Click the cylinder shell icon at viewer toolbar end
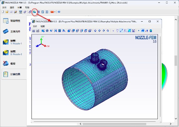Viewport: 179px width, 127px height. pos(151,31)
